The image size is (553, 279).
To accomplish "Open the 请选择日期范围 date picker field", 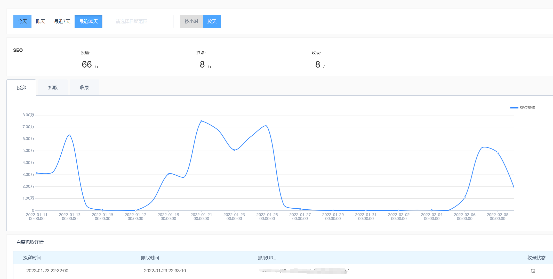I will tap(141, 21).
